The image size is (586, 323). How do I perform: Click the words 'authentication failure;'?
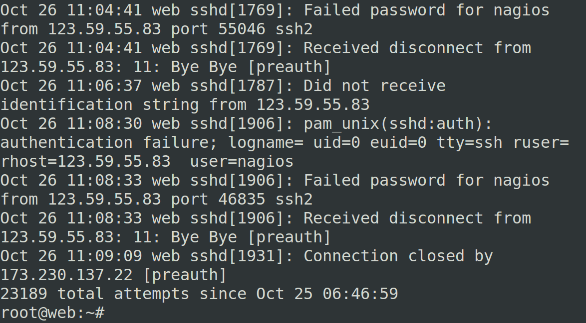click(x=109, y=142)
